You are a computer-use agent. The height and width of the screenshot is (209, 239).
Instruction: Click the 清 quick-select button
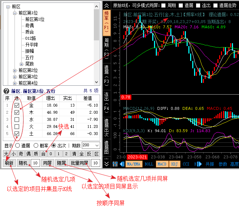[x=73, y=154]
